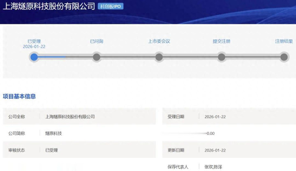Click the 更新日期 field label
296x171 pixels.
[176, 150]
